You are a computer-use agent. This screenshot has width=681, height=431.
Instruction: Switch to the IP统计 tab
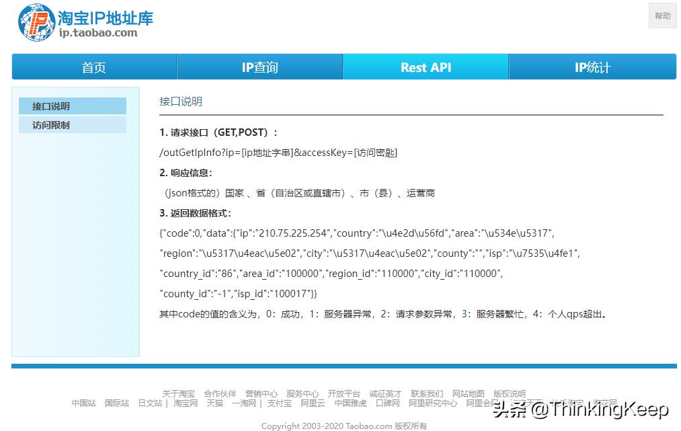[x=592, y=67]
